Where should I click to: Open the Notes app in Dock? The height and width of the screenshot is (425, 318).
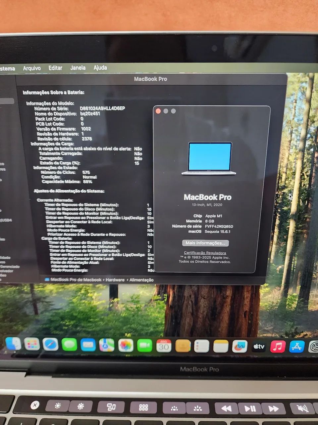coord(221,346)
